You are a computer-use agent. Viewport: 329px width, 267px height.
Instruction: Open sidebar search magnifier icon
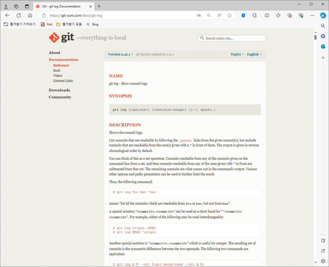coord(323,26)
